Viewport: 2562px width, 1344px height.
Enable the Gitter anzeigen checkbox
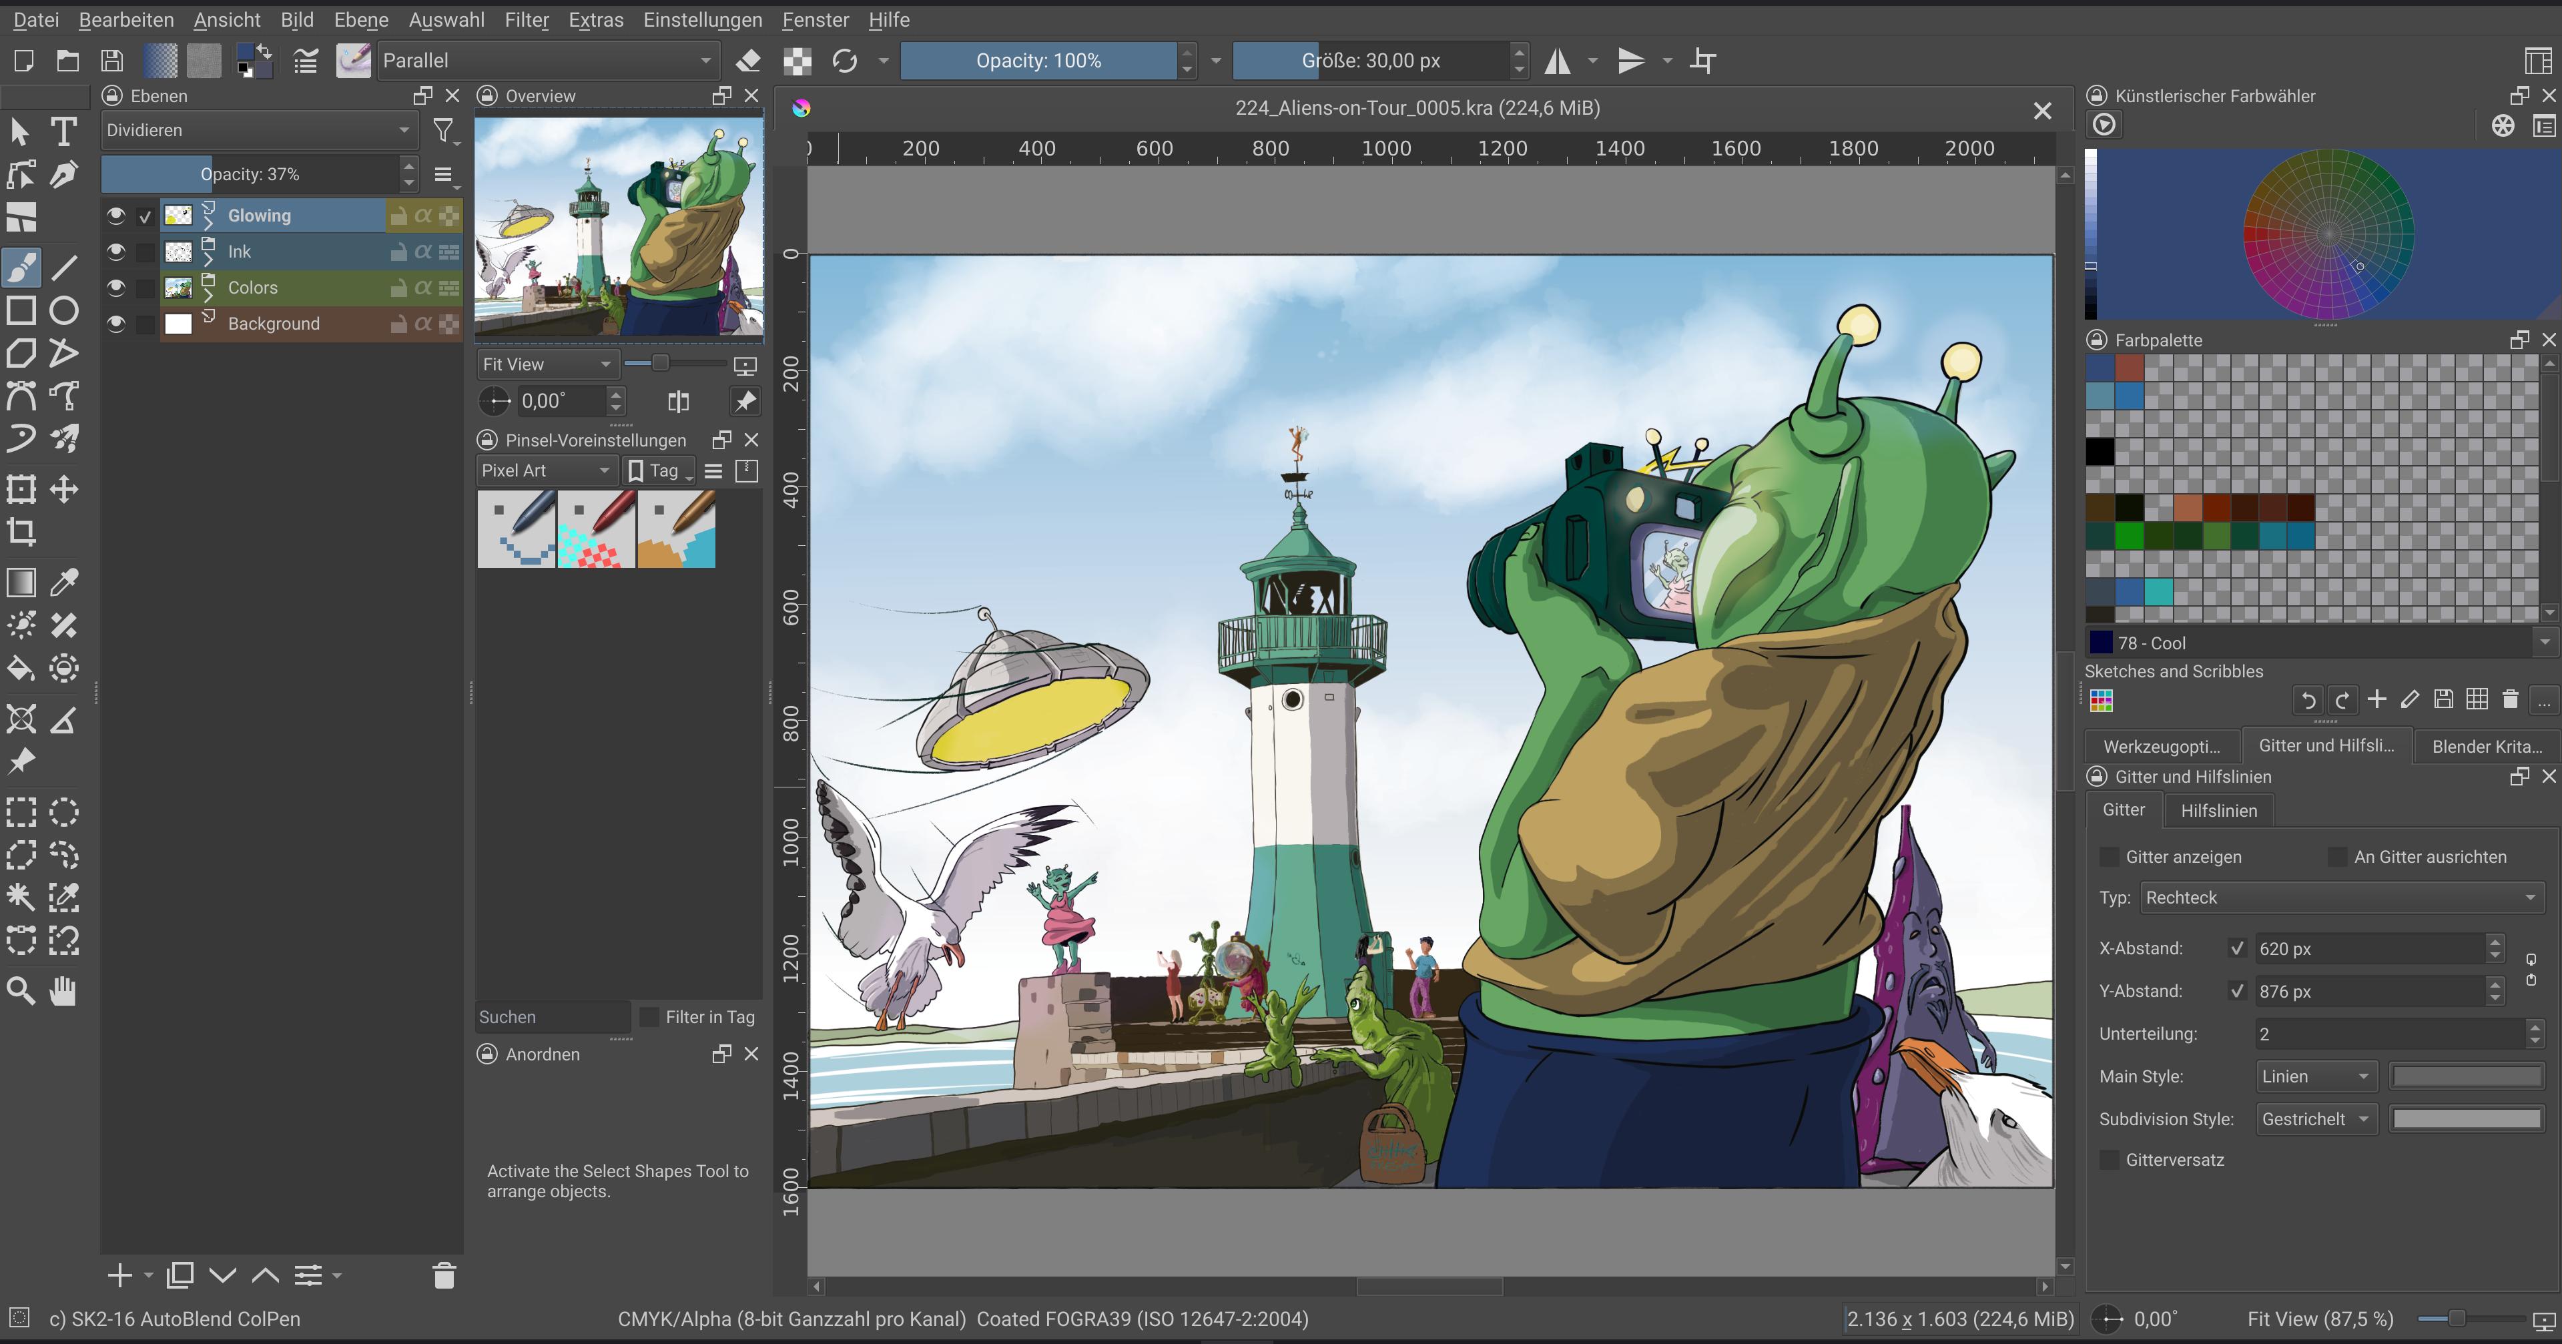click(2108, 857)
